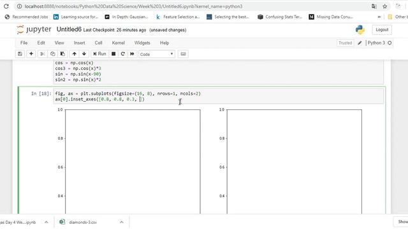Restart kernel and rerun the notebook
Image resolution: width=408 pixels, height=229 pixels.
(132, 54)
